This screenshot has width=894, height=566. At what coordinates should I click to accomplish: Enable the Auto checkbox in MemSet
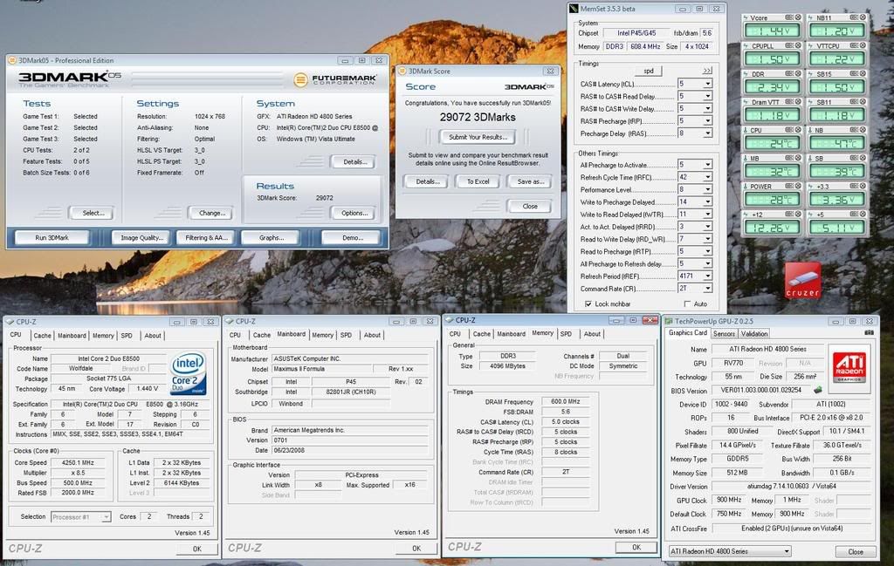click(687, 304)
